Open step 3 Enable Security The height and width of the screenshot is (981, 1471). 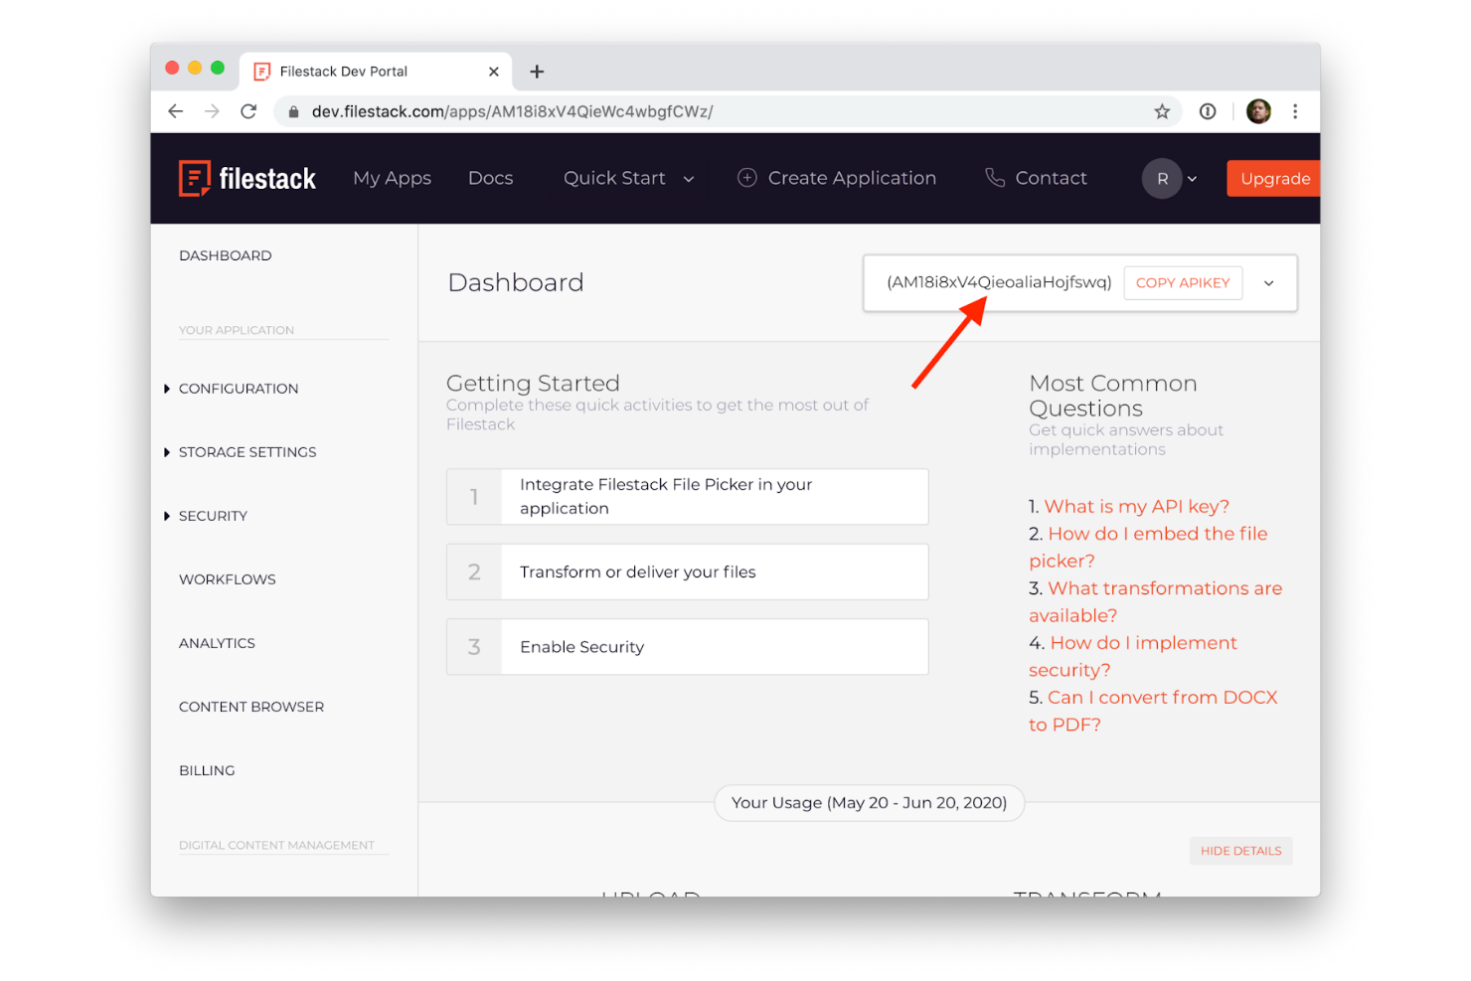[688, 647]
